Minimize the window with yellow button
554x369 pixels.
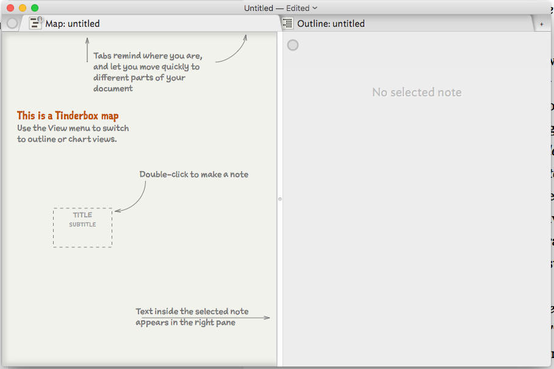click(x=23, y=8)
